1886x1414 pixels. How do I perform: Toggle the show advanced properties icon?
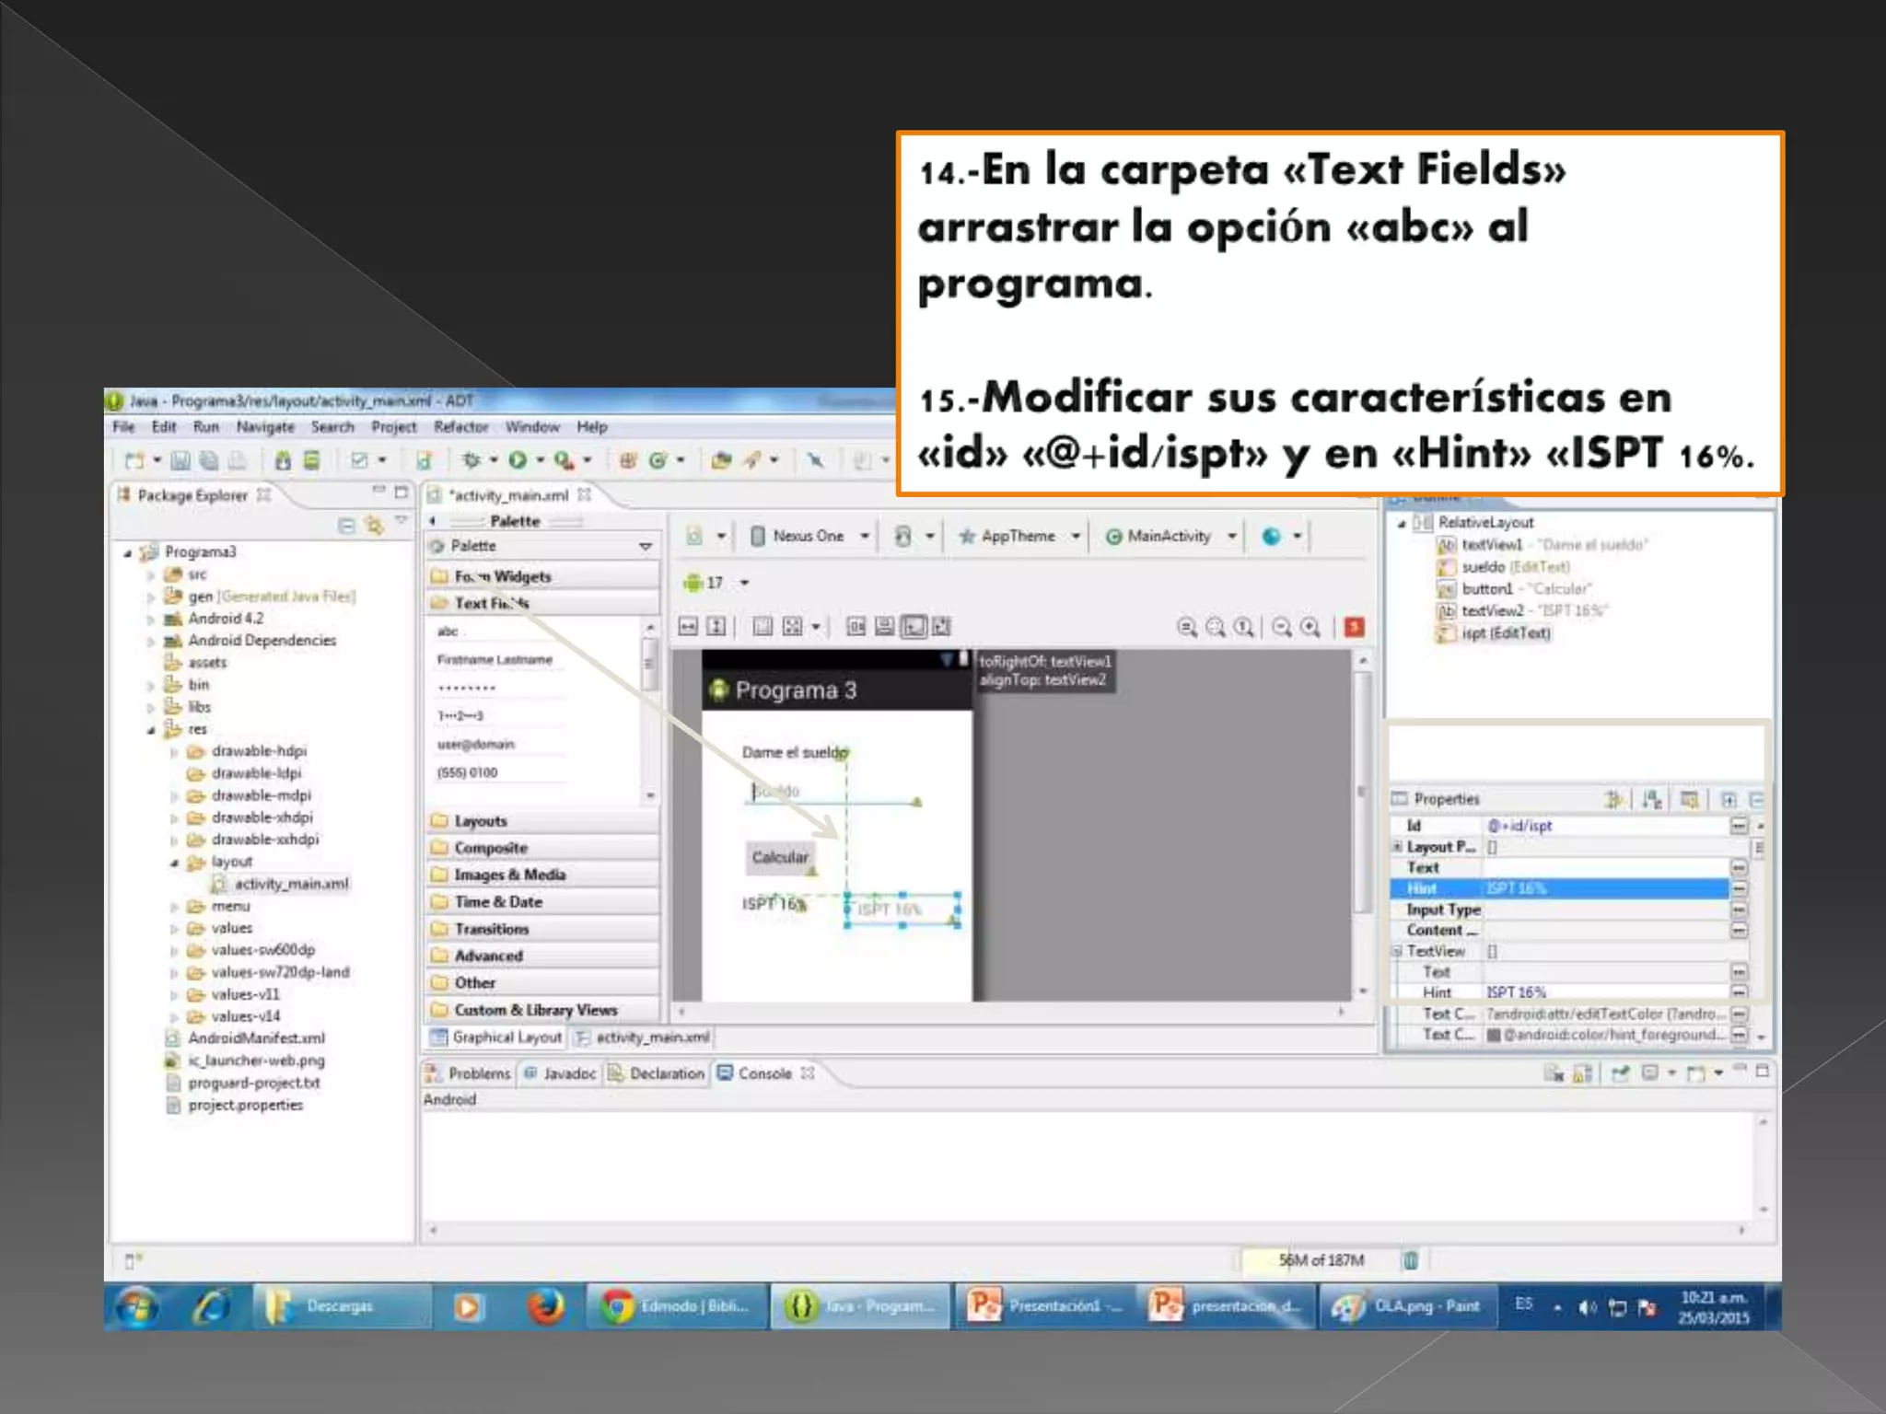point(1690,799)
